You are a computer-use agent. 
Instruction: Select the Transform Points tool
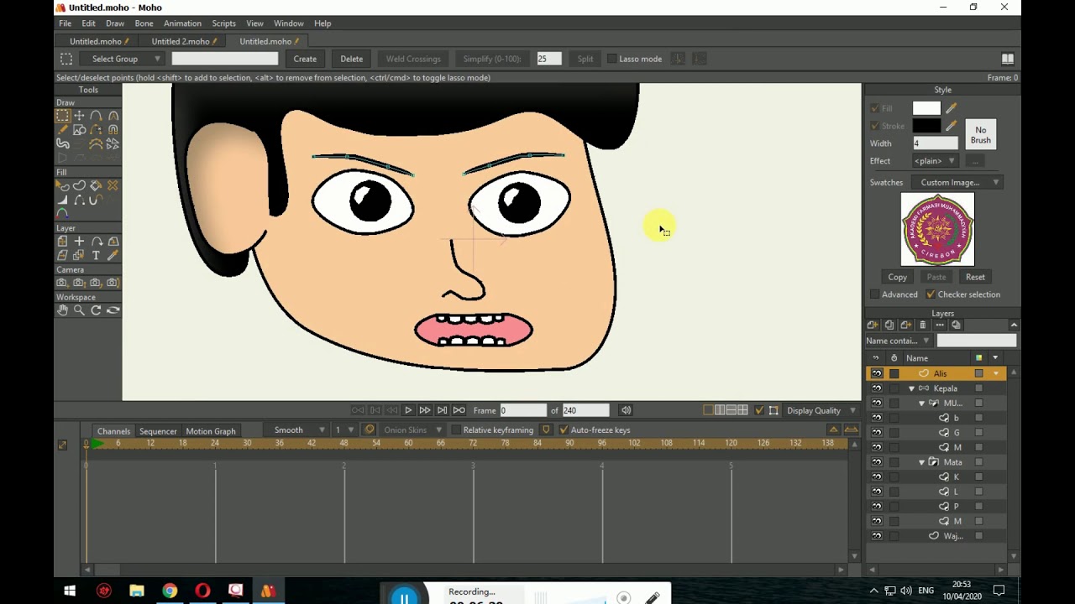click(79, 116)
